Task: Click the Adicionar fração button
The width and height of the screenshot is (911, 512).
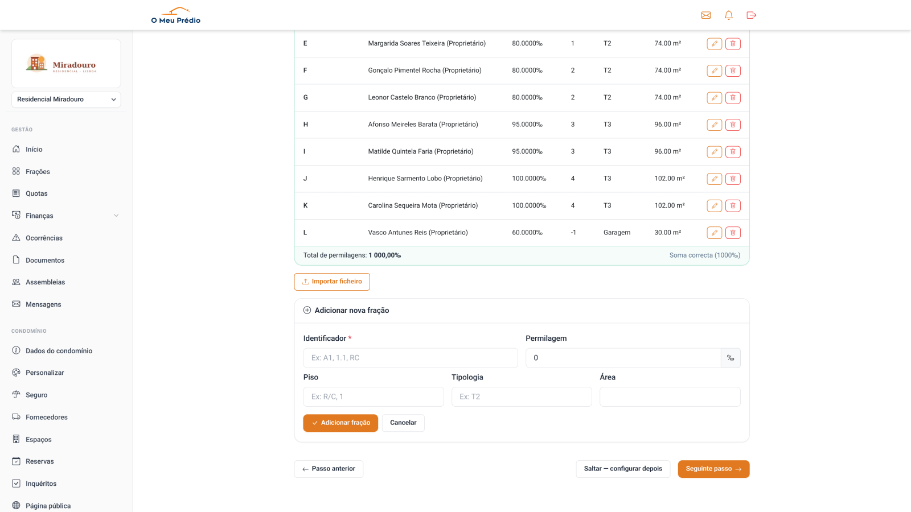Action: pos(340,423)
